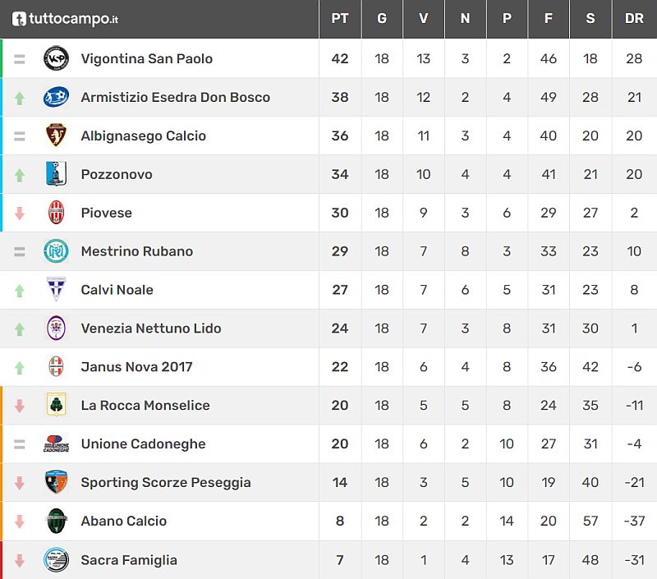The height and width of the screenshot is (579, 657).
Task: Open Sacra Famiglia team page
Action: 128,560
